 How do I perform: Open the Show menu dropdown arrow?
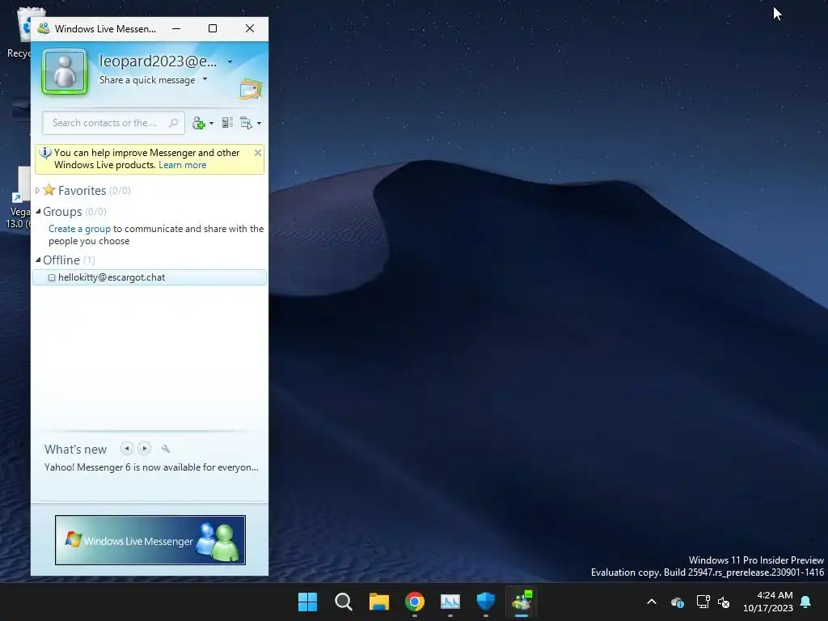[259, 124]
